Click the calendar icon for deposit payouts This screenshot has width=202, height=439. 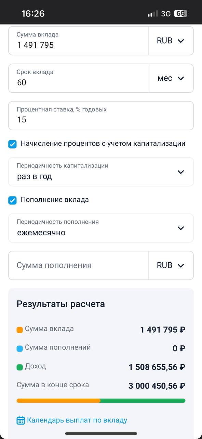tap(21, 420)
